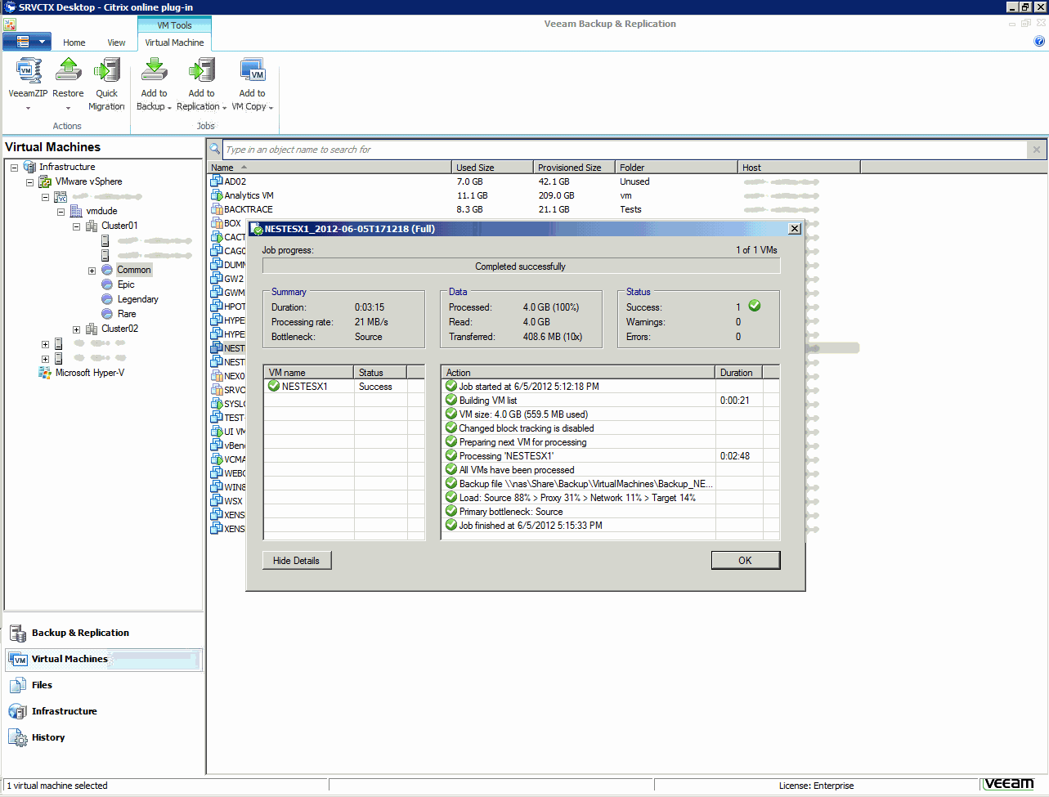Select the Rare resource pool

pos(127,314)
